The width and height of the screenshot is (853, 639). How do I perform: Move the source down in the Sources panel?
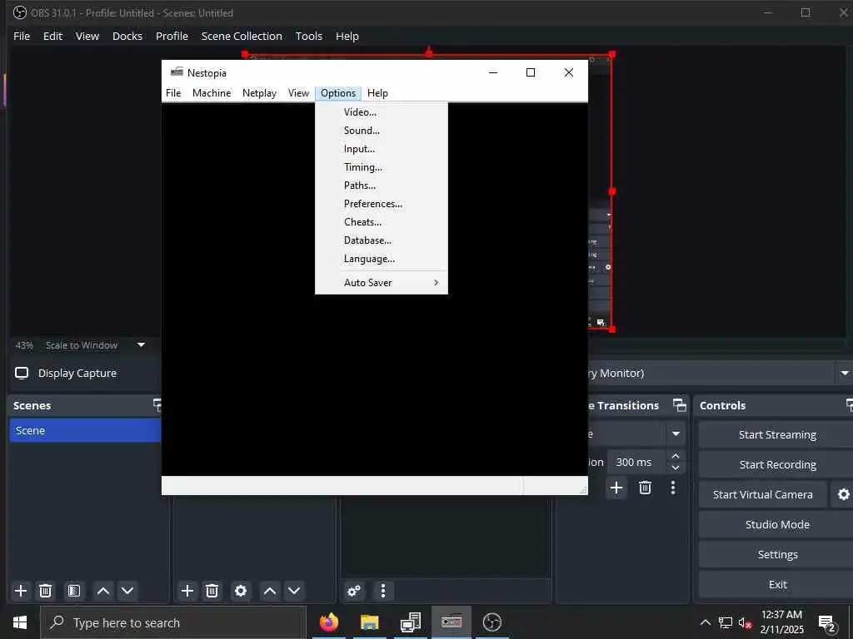click(x=294, y=591)
